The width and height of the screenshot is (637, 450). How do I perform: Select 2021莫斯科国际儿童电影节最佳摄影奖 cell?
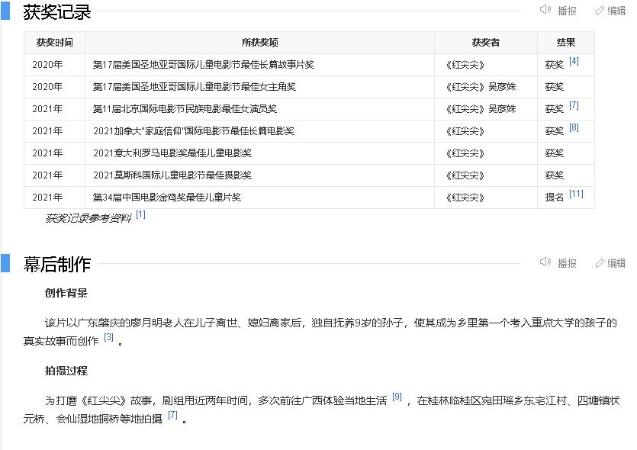click(x=259, y=175)
